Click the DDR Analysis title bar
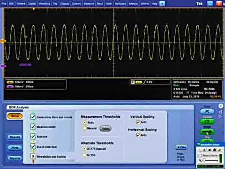The image size is (225, 169). click(x=100, y=108)
